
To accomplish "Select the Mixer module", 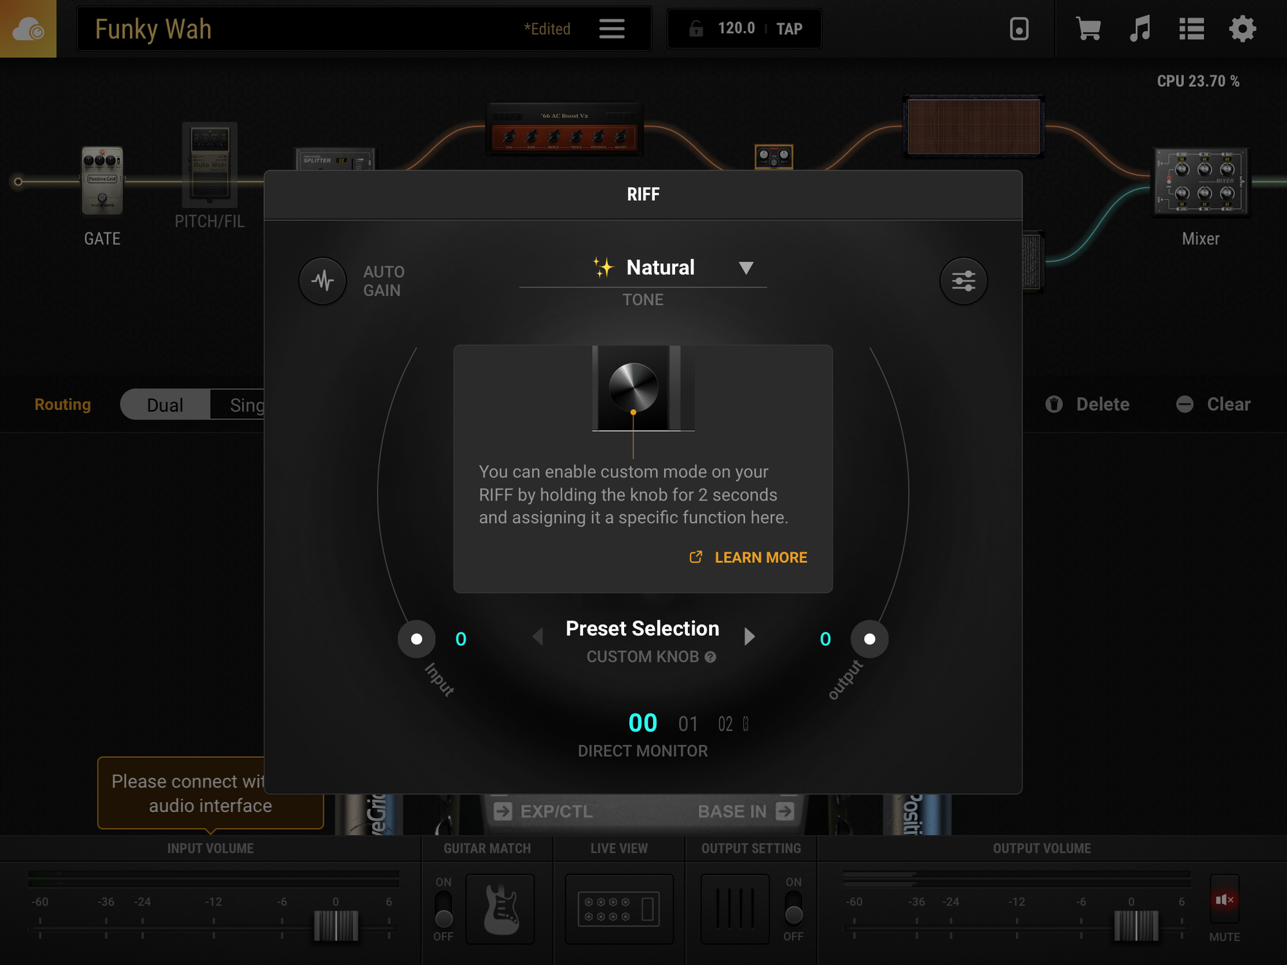I will tap(1201, 181).
